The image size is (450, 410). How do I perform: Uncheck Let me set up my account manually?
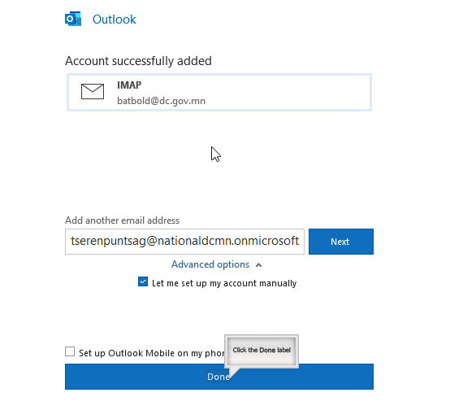pos(143,281)
